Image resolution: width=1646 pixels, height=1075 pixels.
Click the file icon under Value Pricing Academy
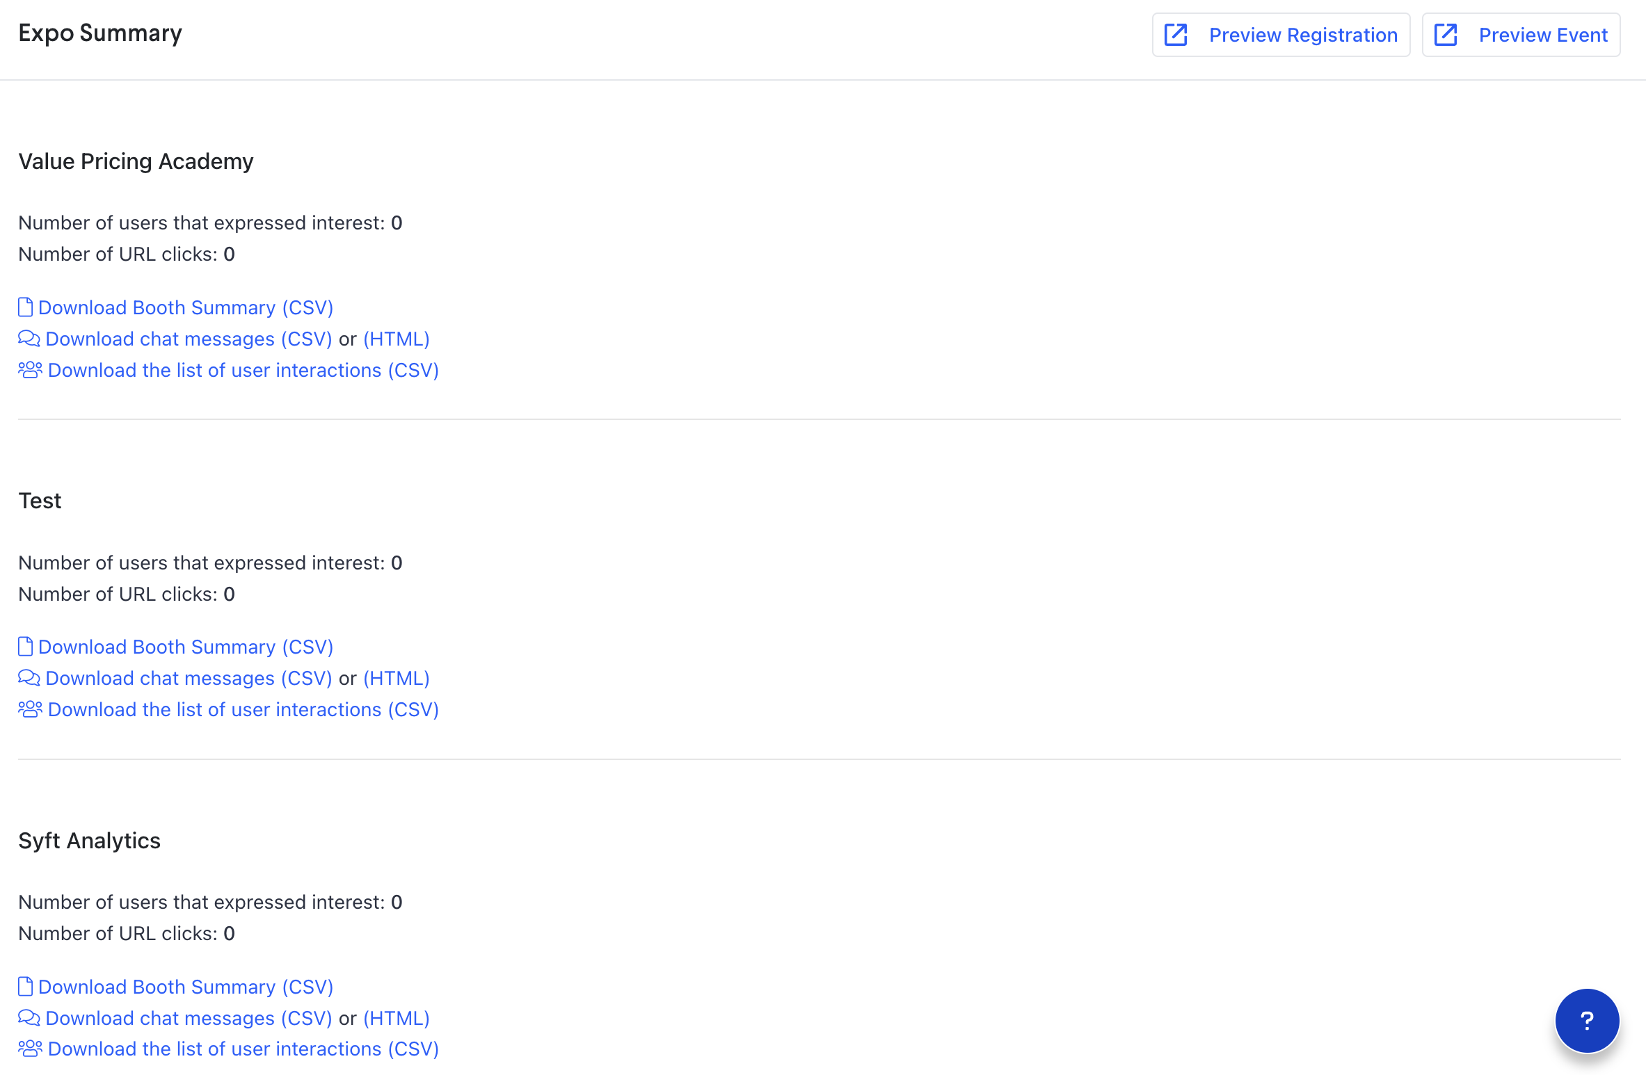(x=26, y=307)
